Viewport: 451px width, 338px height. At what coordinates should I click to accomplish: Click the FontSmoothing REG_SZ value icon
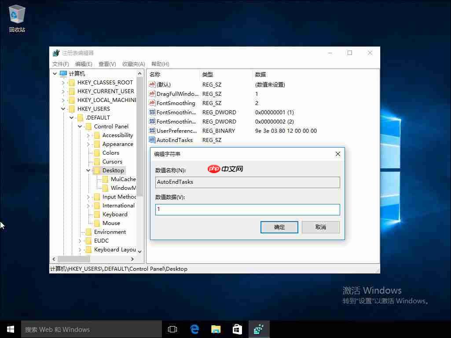(x=152, y=103)
